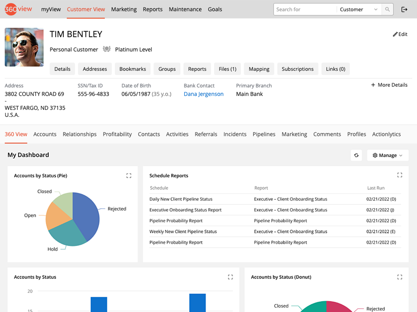Click Executive Onboarding Status Report schedule
Image resolution: width=417 pixels, height=312 pixels.
185,210
